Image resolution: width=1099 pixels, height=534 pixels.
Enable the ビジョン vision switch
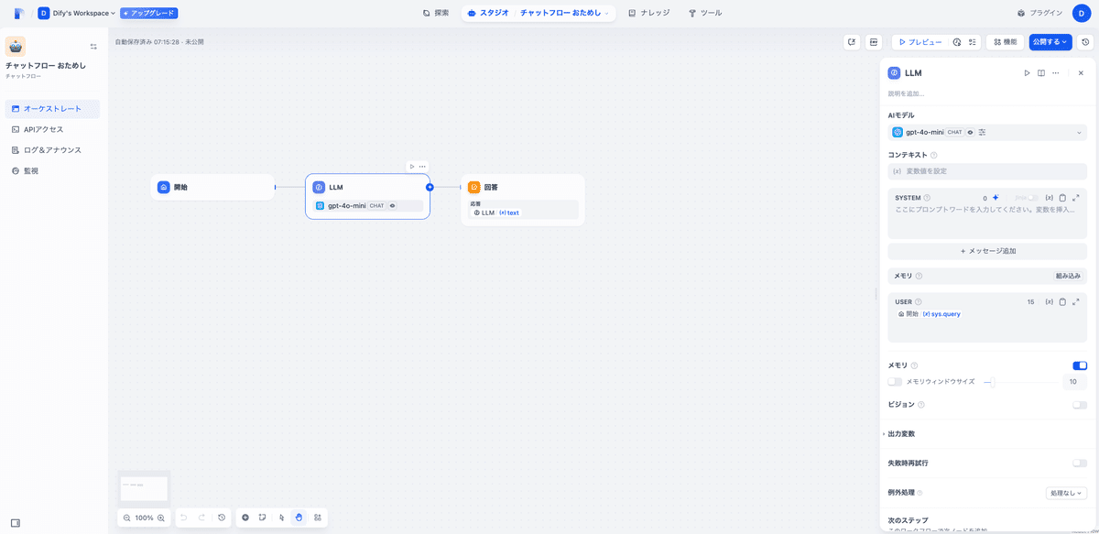pos(1080,405)
